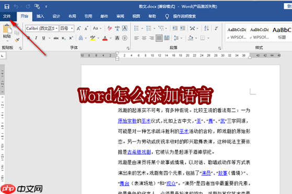This screenshot has width=292, height=194.
Task: Decrease paragraph indent
Action: click(x=175, y=28)
